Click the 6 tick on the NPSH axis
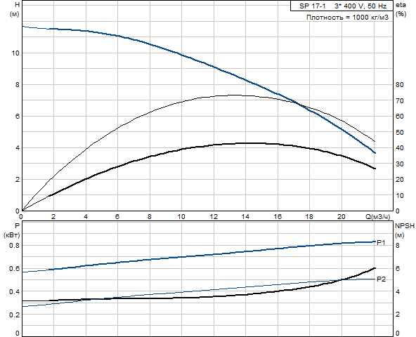This screenshot has width=416, height=337. (398, 269)
